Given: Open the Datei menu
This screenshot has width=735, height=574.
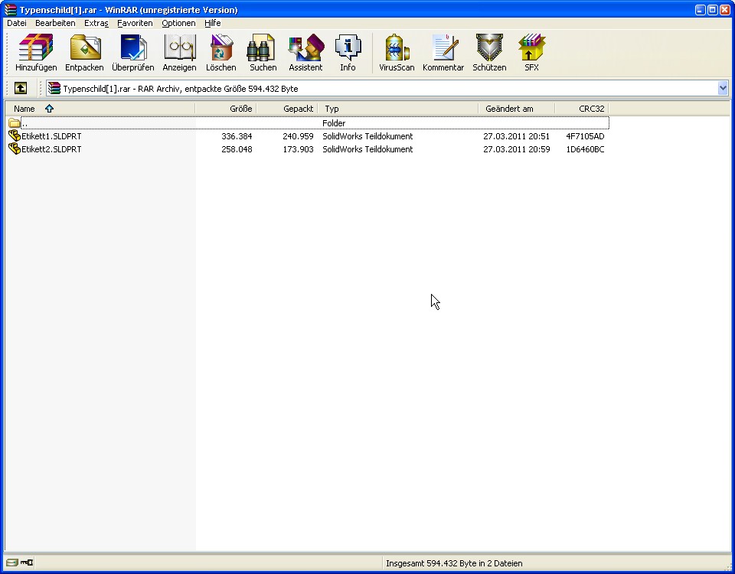Looking at the screenshot, I should (17, 23).
